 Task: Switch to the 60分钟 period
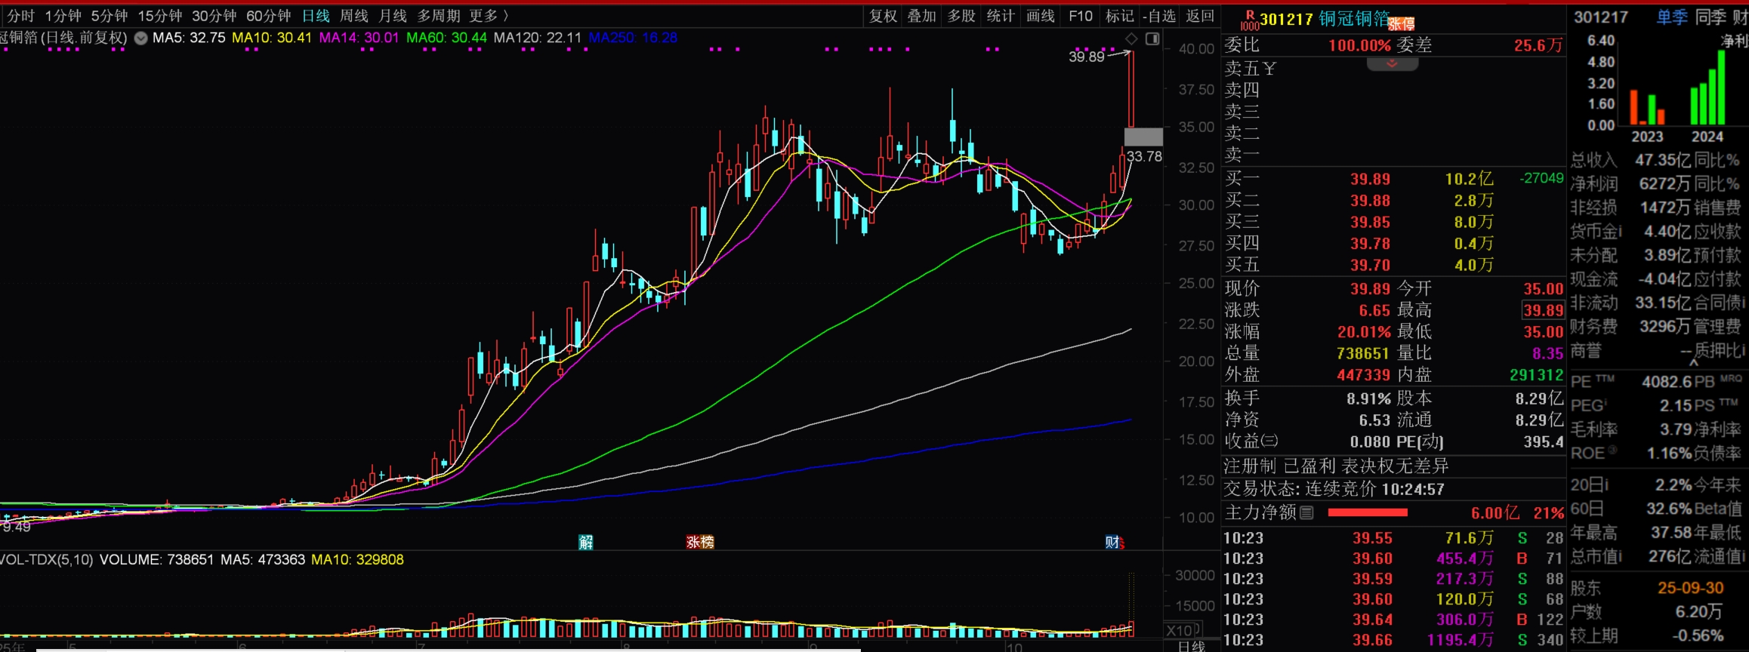click(269, 16)
